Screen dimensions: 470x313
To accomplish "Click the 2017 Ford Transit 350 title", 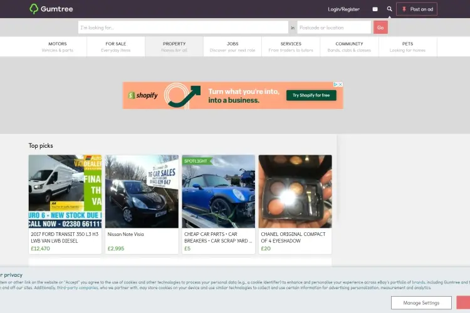I will pos(65,237).
